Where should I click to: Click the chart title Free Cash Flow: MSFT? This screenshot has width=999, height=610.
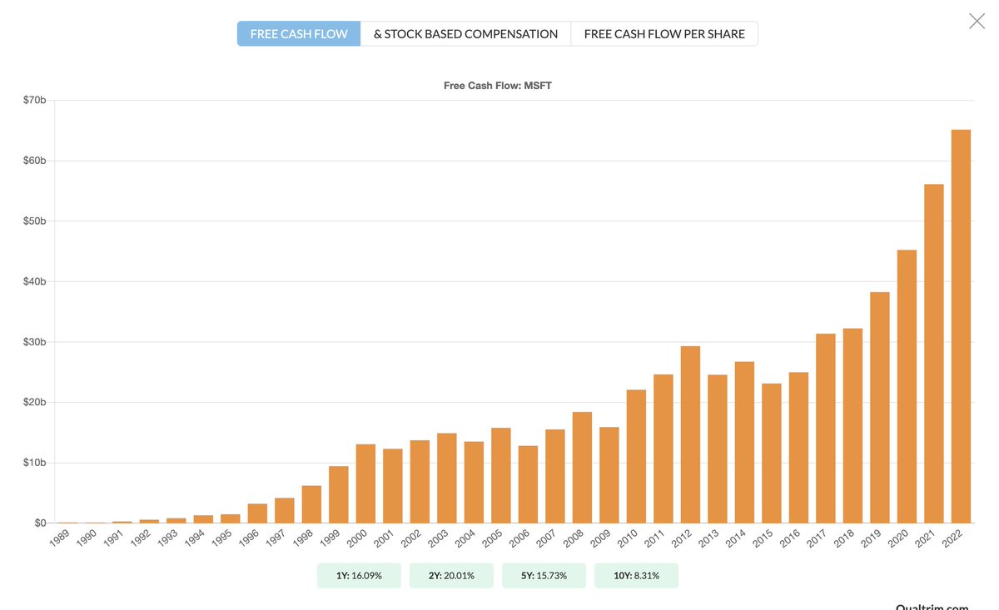click(x=498, y=86)
